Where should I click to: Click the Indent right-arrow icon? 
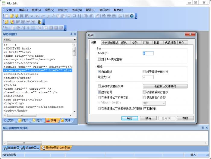click(86, 16)
